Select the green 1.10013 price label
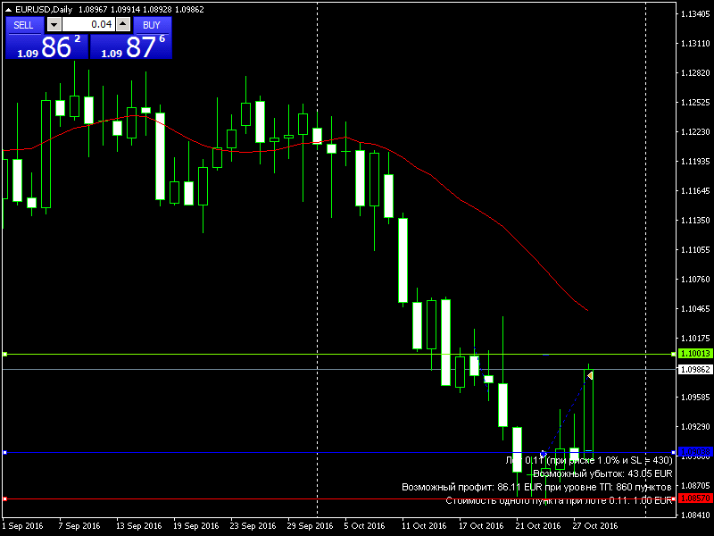 694,354
